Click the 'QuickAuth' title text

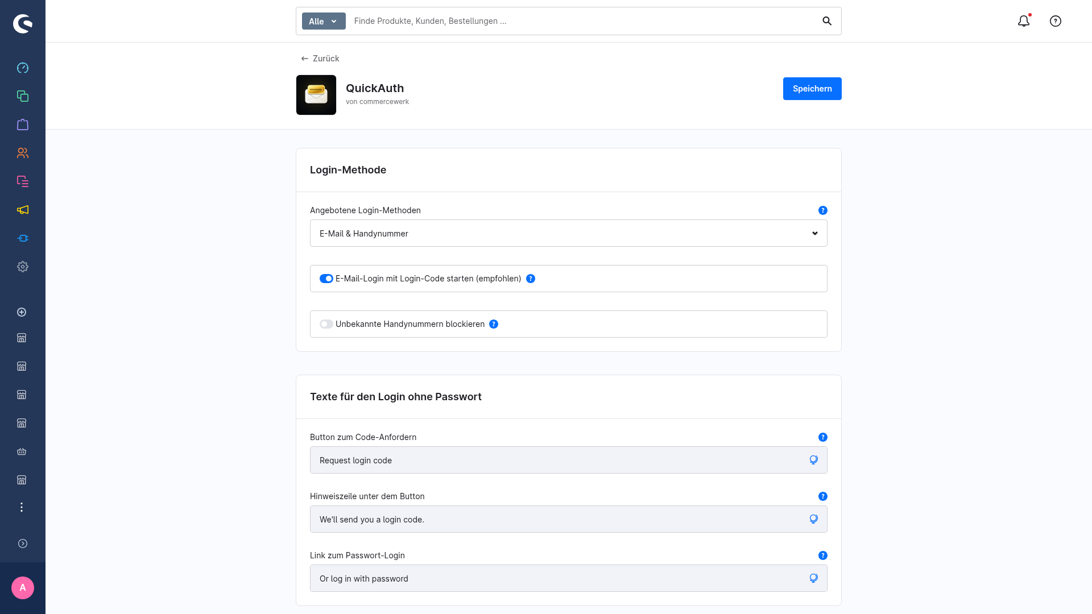point(375,88)
